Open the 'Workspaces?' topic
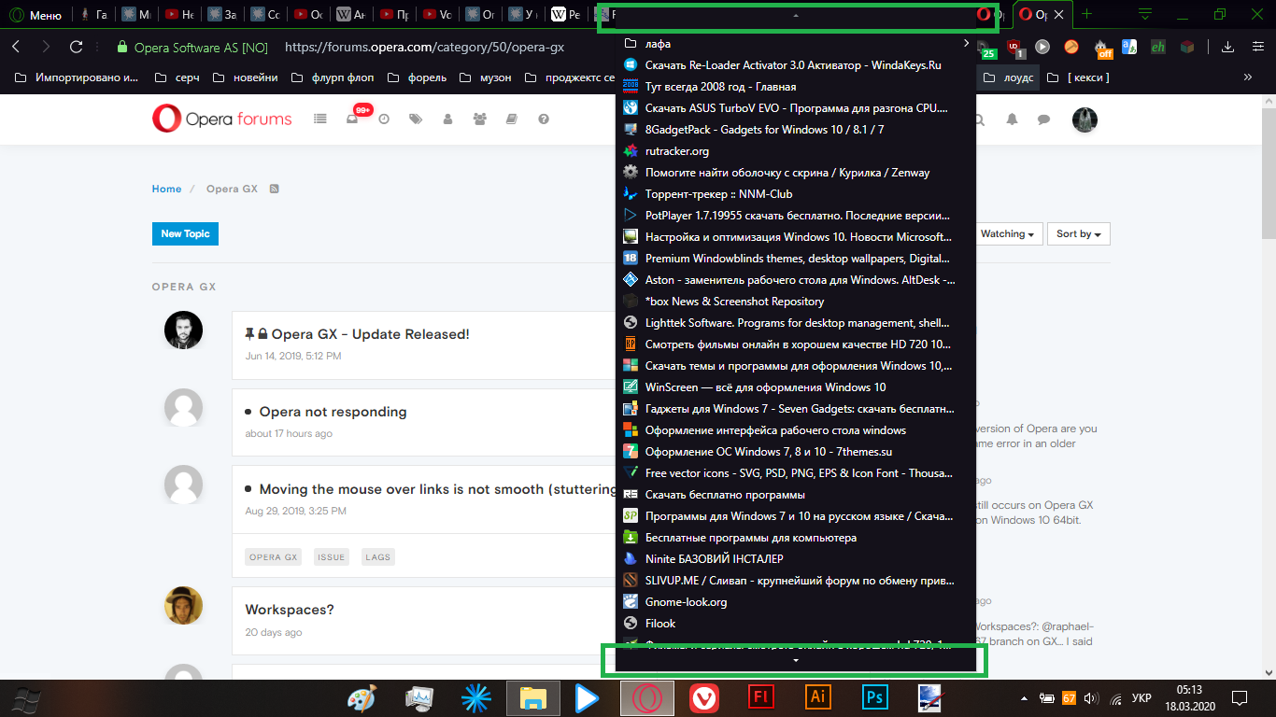This screenshot has width=1276, height=717. (x=290, y=610)
